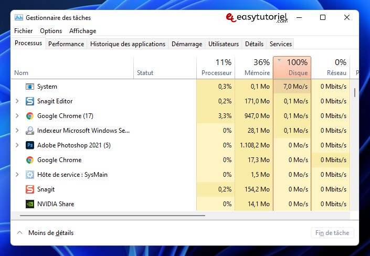370x256 pixels.
Task: Click the red Snagit process icon
Action: pos(30,189)
